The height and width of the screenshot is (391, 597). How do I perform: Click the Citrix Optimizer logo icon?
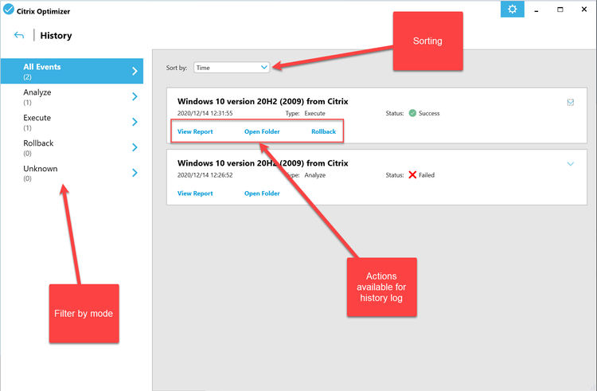(9, 10)
